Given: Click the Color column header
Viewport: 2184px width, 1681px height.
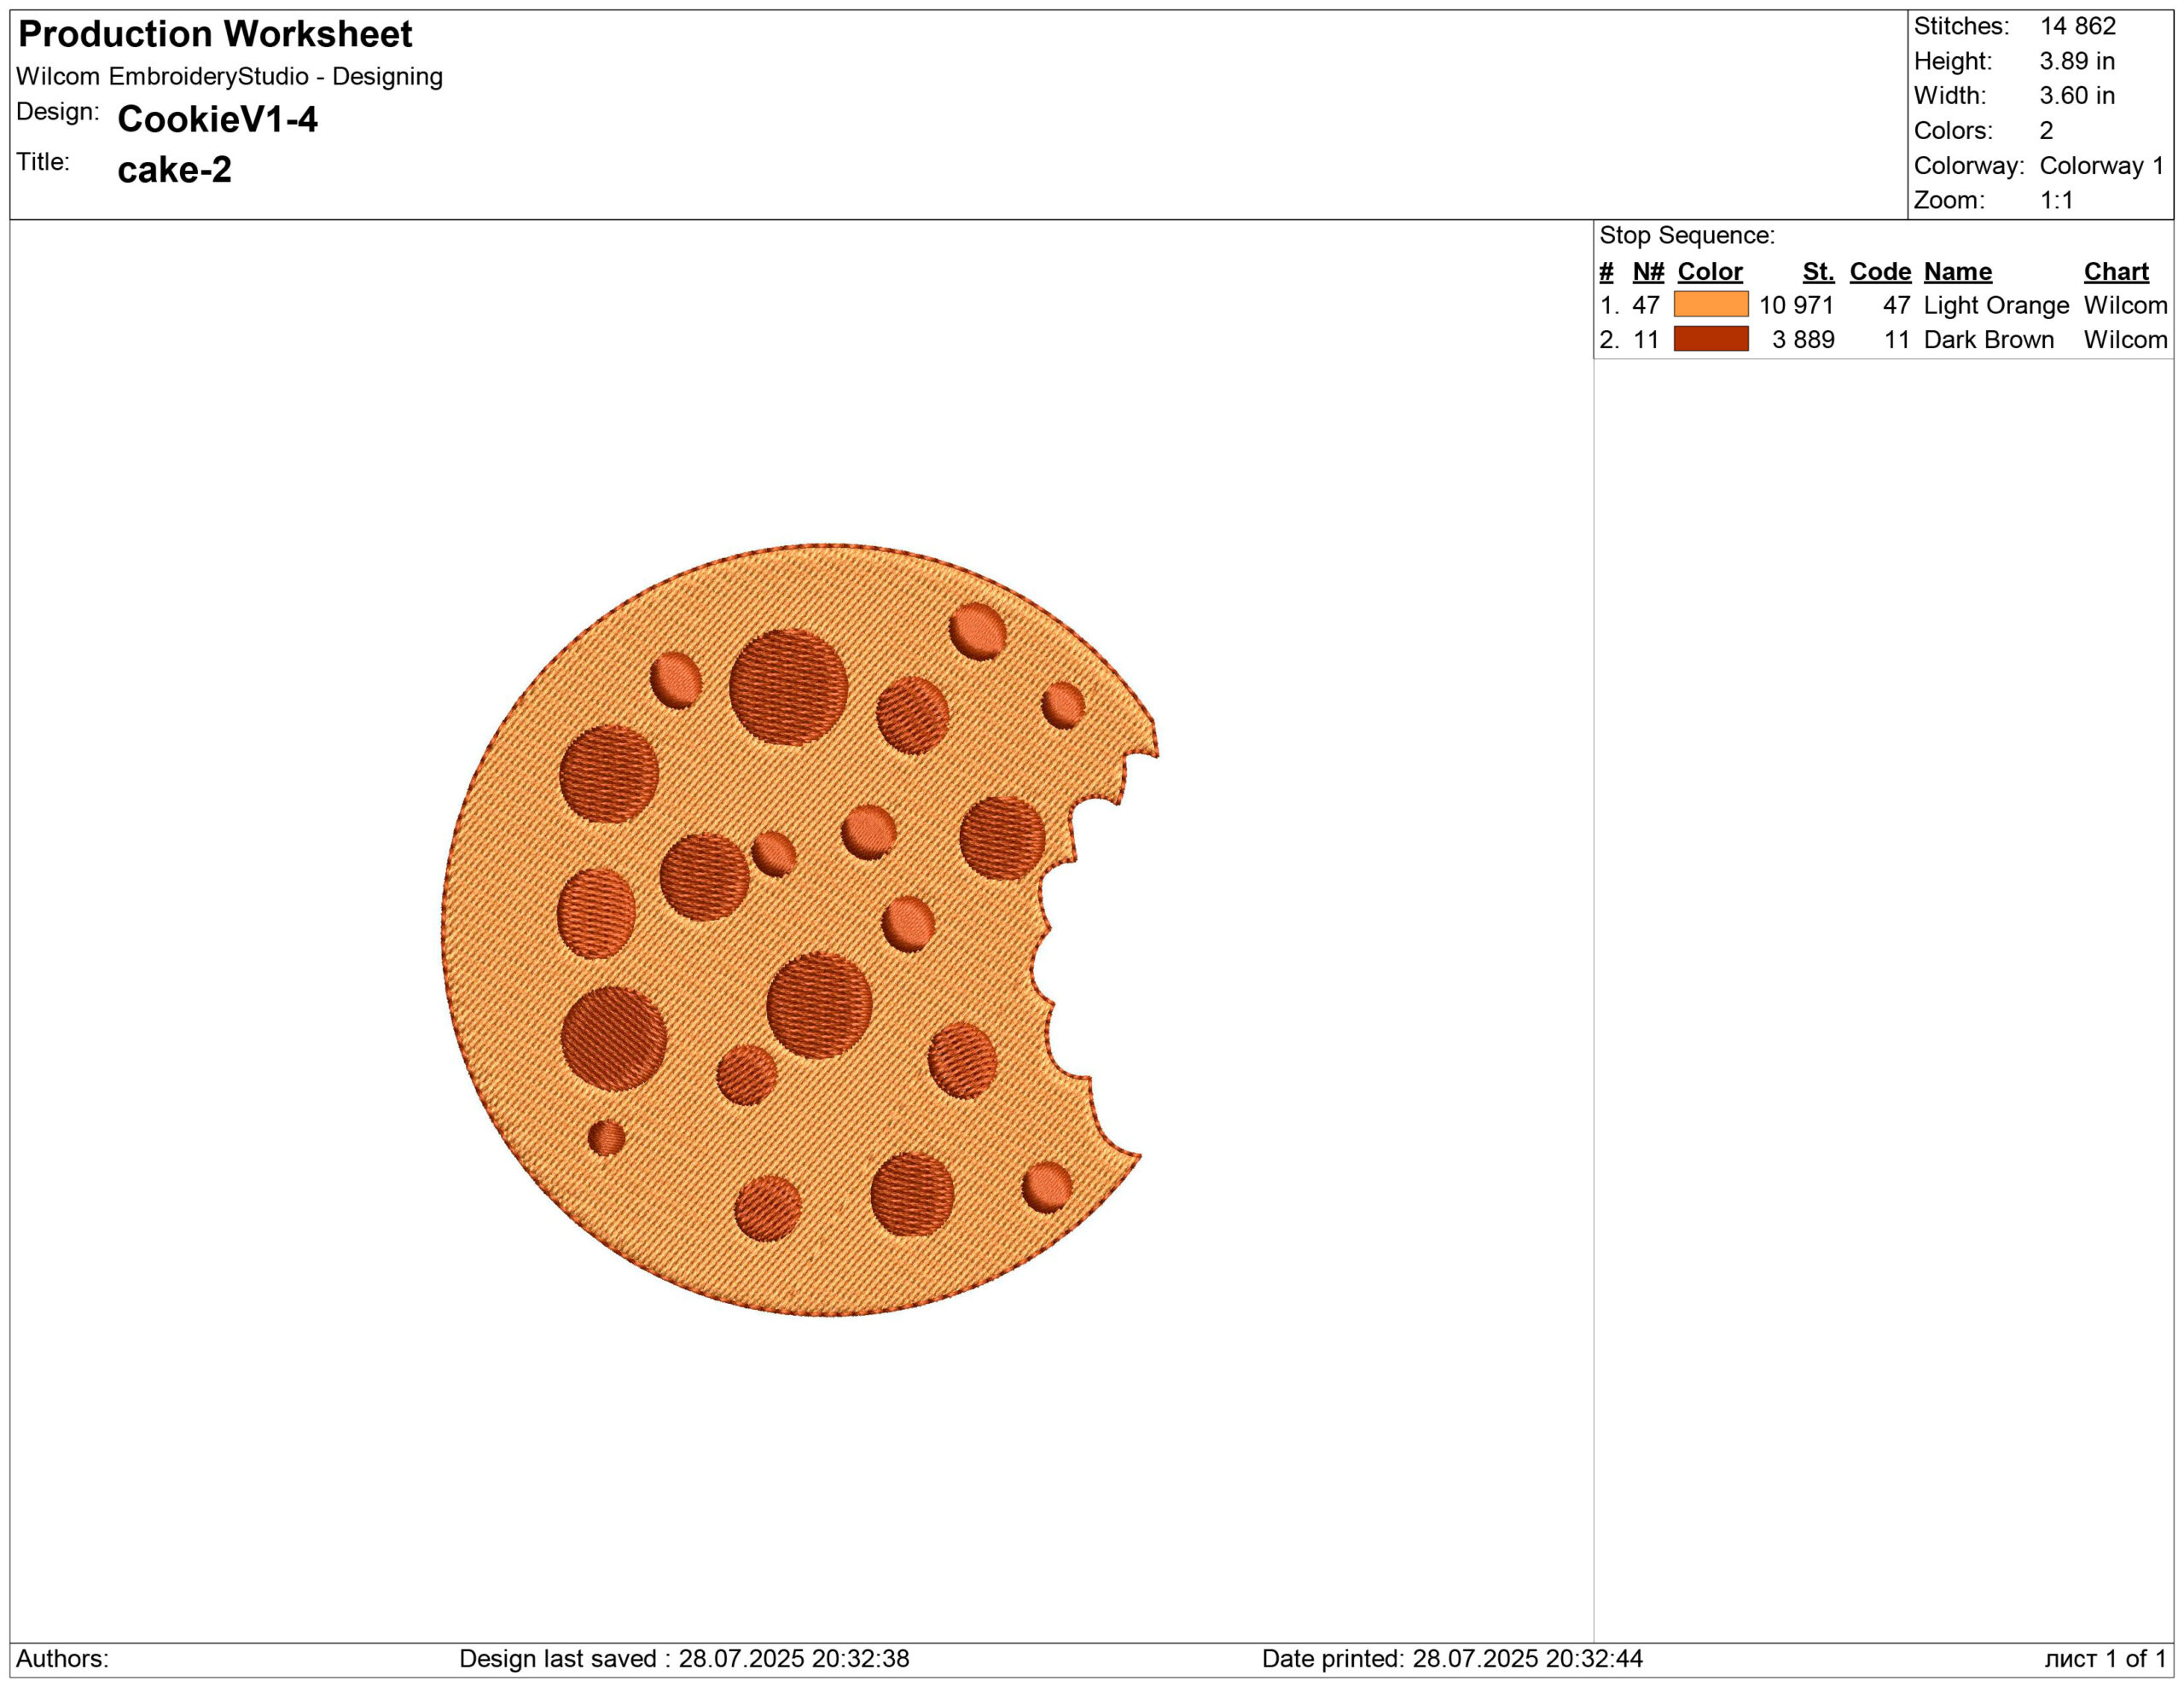Looking at the screenshot, I should (1709, 272).
